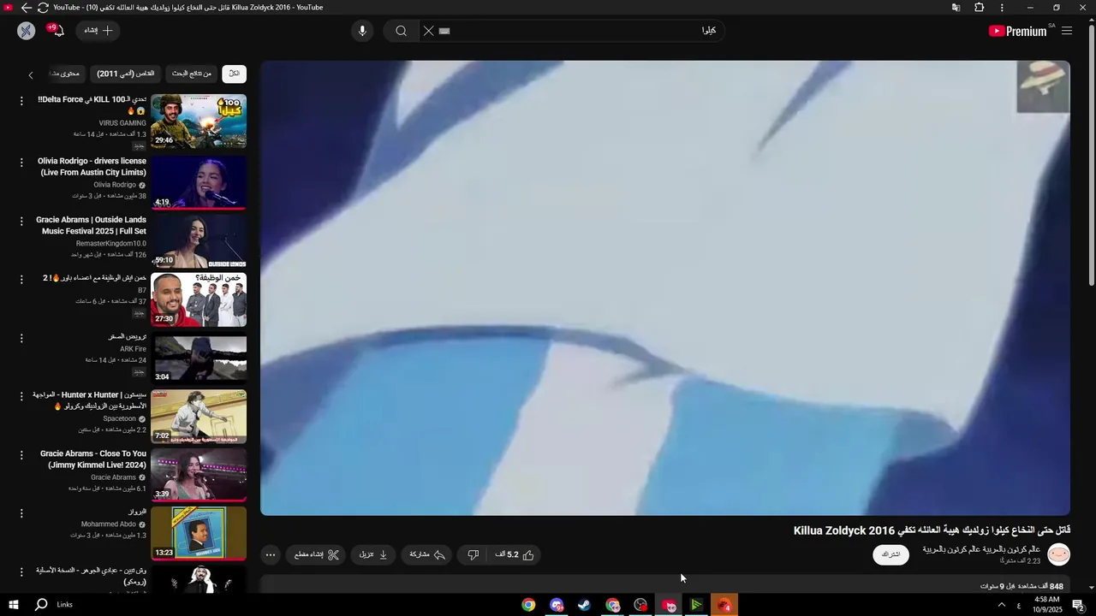Image resolution: width=1096 pixels, height=616 pixels.
Task: Click the magnifier search icon
Action: [x=401, y=31]
